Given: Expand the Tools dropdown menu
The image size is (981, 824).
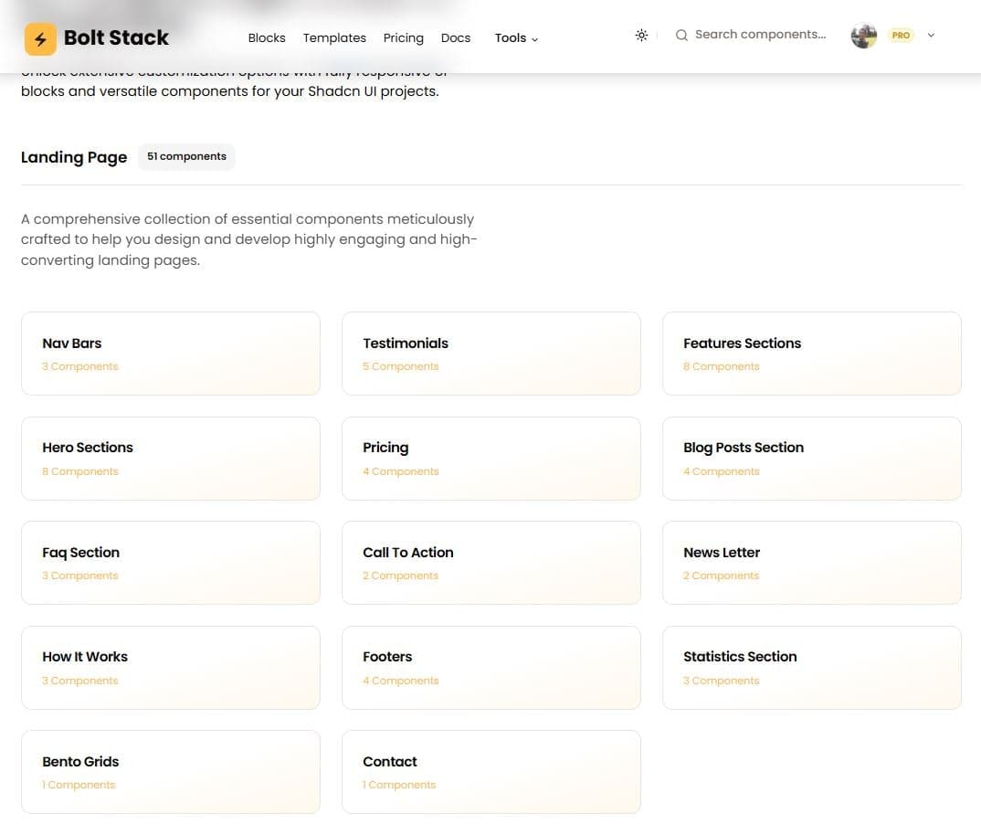Looking at the screenshot, I should (x=515, y=38).
